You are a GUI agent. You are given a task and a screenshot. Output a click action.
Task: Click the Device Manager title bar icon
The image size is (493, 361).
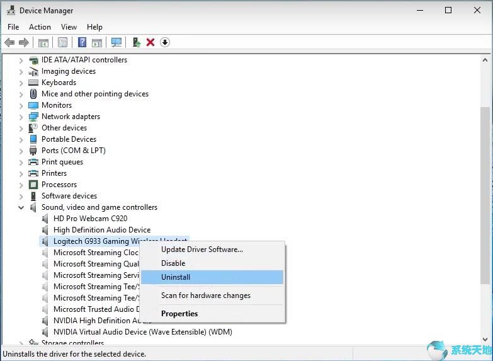click(11, 10)
